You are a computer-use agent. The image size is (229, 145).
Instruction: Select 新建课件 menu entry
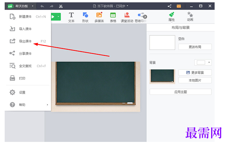(28, 17)
